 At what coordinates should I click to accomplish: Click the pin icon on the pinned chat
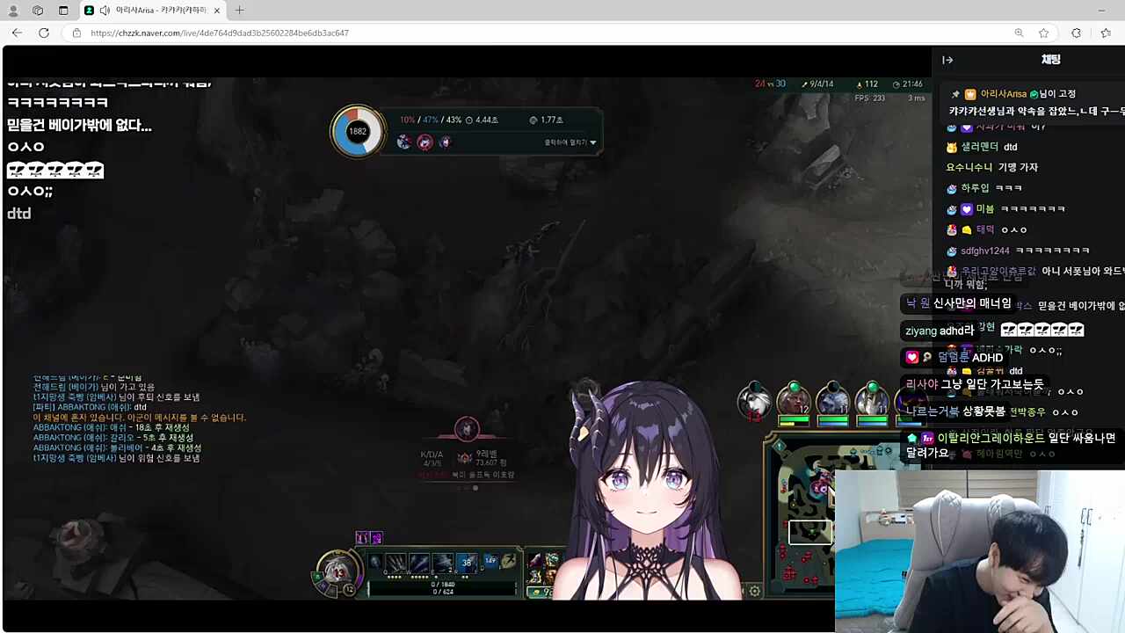(955, 94)
